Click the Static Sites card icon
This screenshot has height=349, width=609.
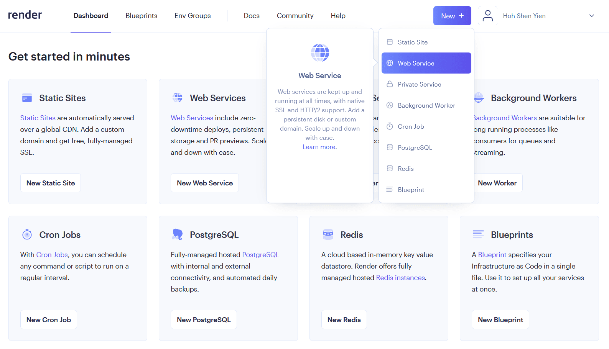[x=27, y=98]
